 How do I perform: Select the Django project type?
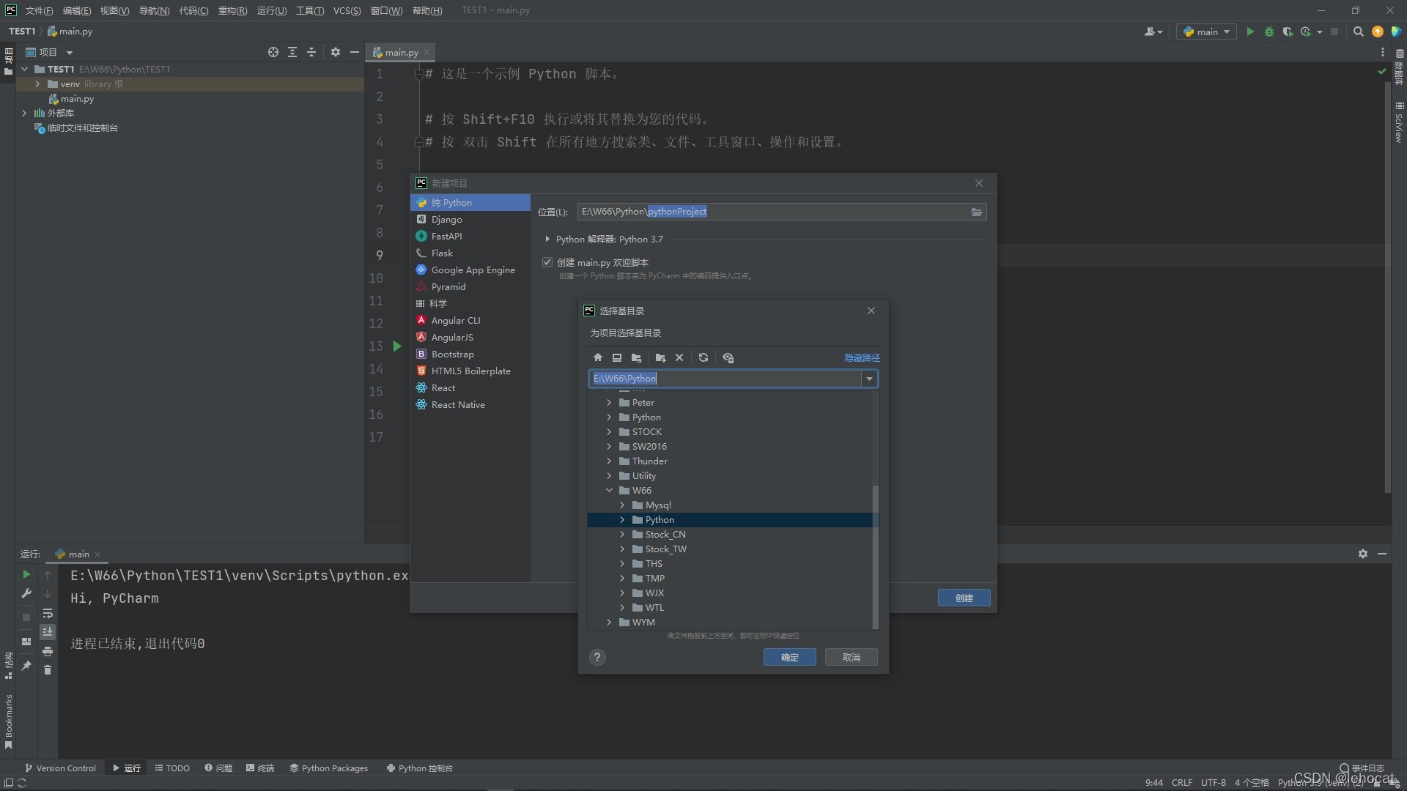pyautogui.click(x=470, y=220)
